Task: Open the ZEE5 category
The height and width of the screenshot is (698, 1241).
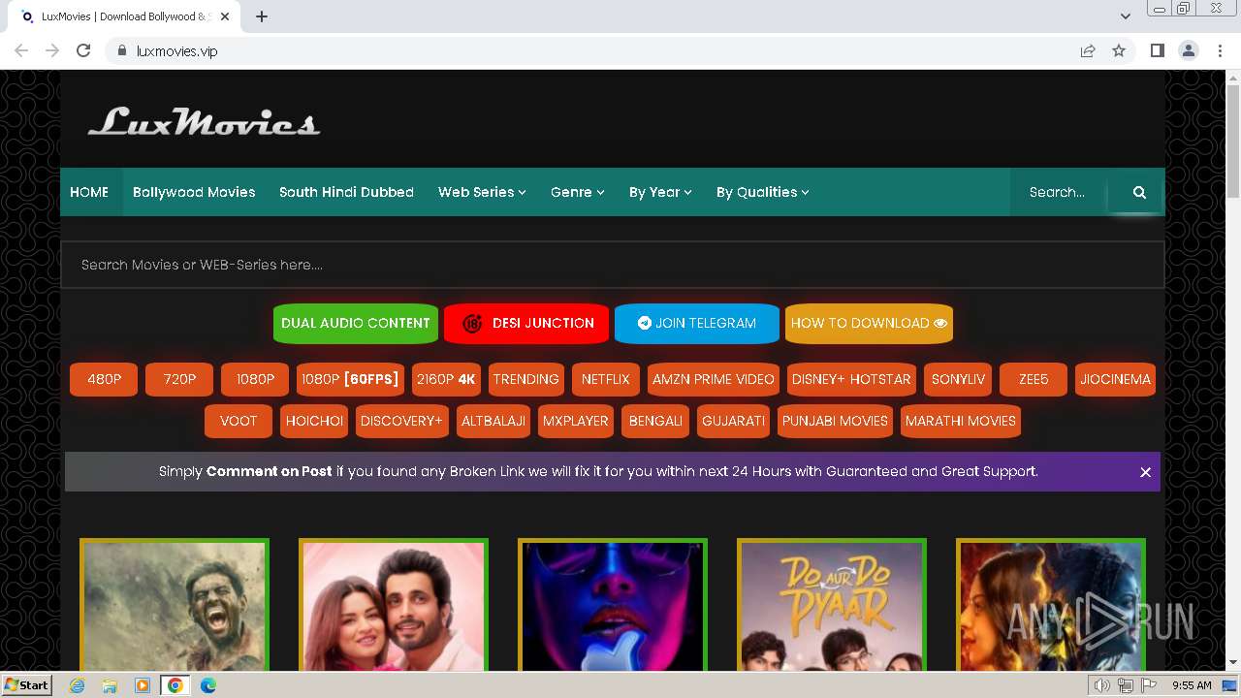Action: [1034, 379]
